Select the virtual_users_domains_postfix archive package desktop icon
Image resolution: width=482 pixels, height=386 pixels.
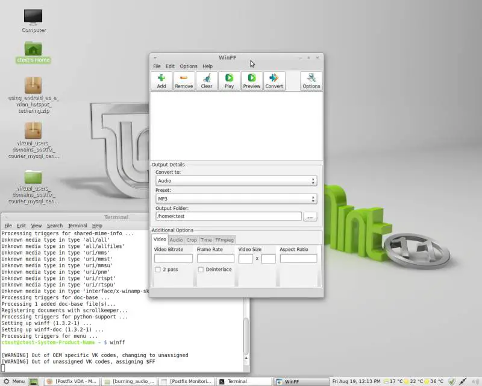pos(33,141)
